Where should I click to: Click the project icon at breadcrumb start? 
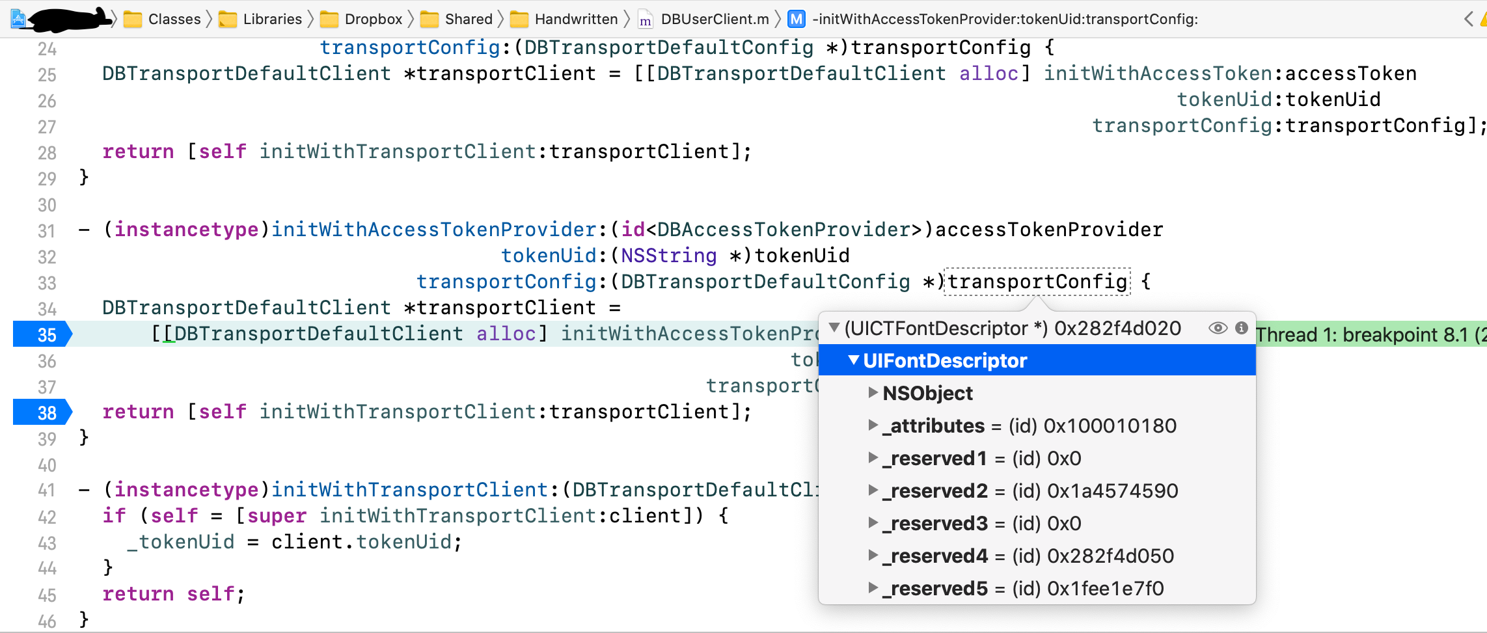click(x=18, y=20)
